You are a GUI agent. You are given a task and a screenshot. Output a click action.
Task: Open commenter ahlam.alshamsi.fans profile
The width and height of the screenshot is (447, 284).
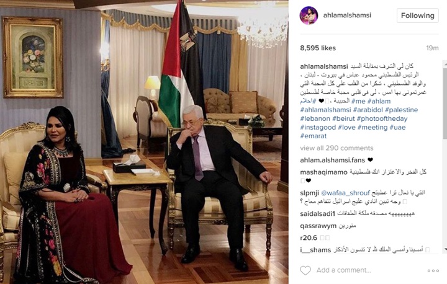click(332, 160)
